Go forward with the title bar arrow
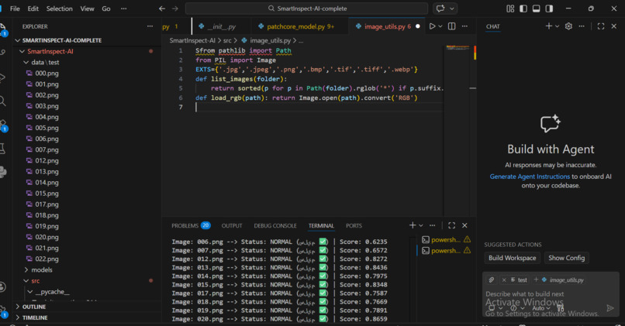 (x=175, y=9)
